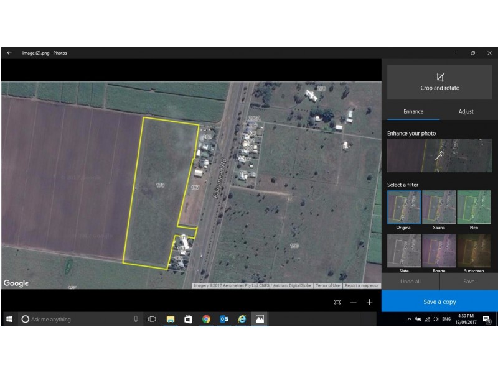This screenshot has width=498, height=373.
Task: Zoom out with the minus icon
Action: click(353, 302)
